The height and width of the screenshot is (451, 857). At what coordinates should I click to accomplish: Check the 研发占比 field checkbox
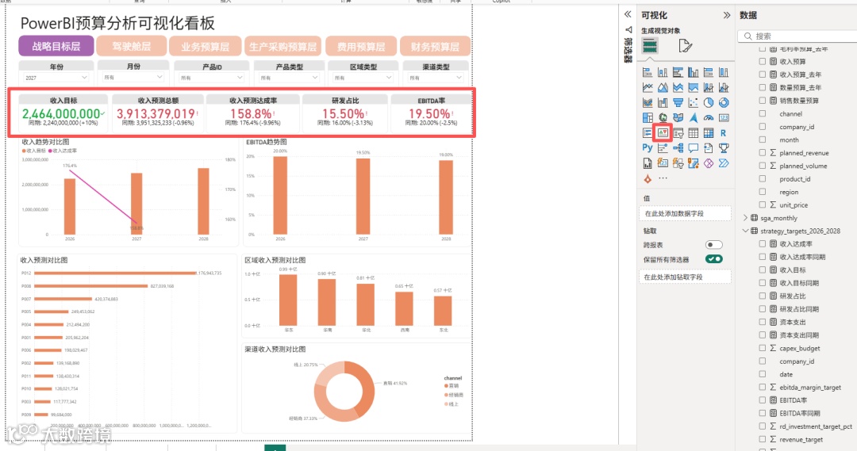pos(762,296)
